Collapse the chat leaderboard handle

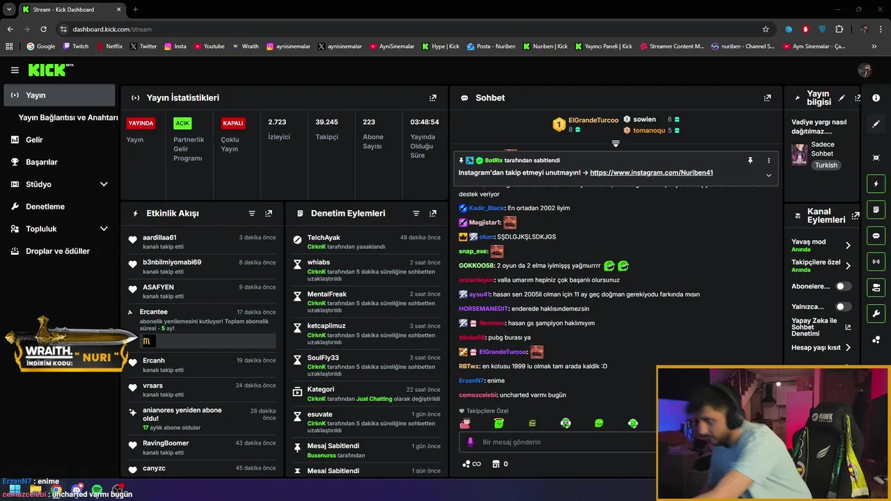[615, 143]
